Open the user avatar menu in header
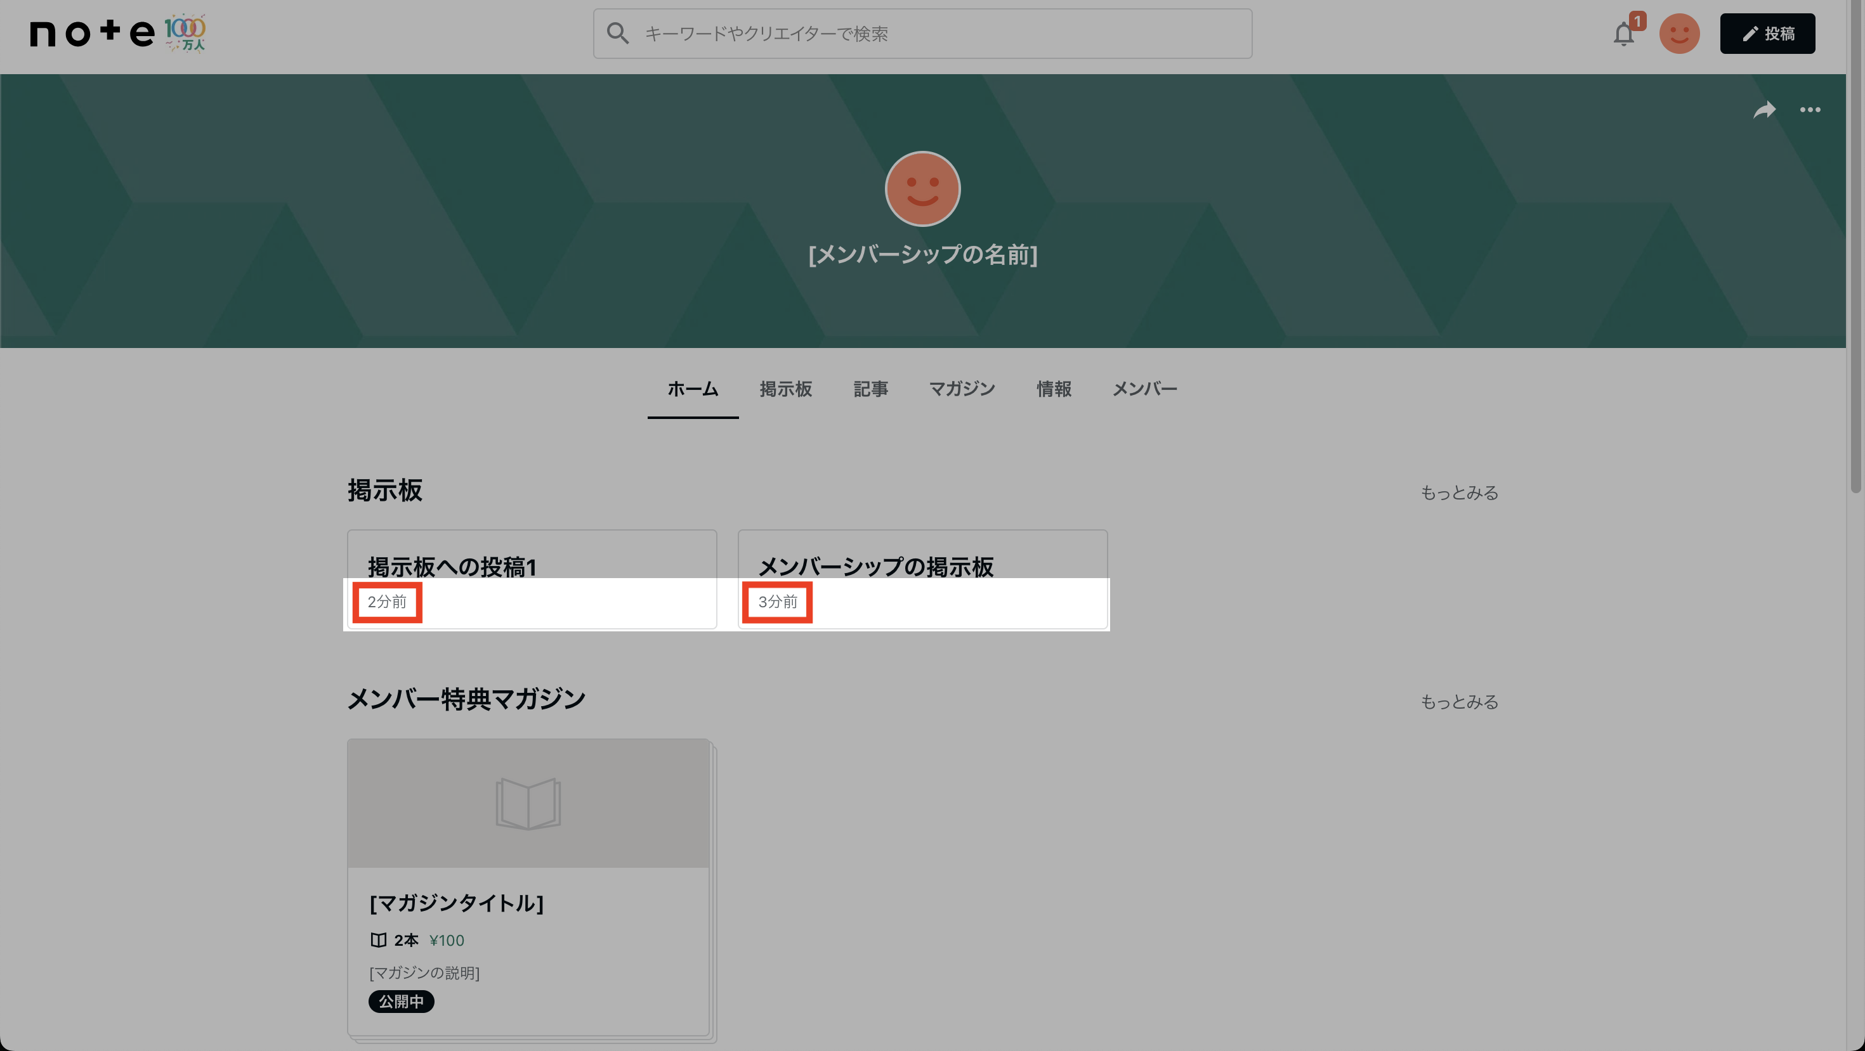This screenshot has height=1051, width=1865. pos(1679,33)
